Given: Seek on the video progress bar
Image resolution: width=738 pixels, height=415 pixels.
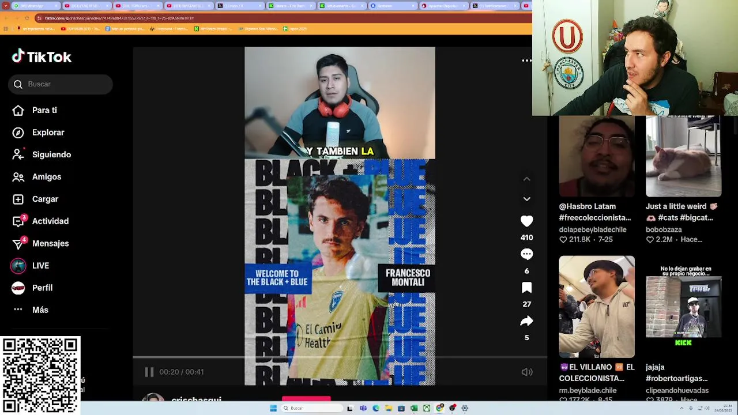Looking at the screenshot, I should (x=340, y=357).
